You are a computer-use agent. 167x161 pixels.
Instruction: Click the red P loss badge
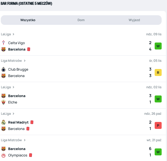pyautogui.click(x=158, y=125)
